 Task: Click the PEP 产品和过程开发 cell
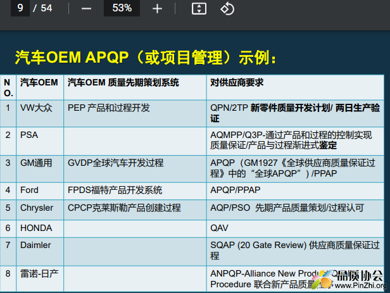[135, 113]
